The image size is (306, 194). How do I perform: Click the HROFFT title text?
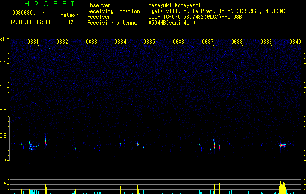tap(50, 4)
